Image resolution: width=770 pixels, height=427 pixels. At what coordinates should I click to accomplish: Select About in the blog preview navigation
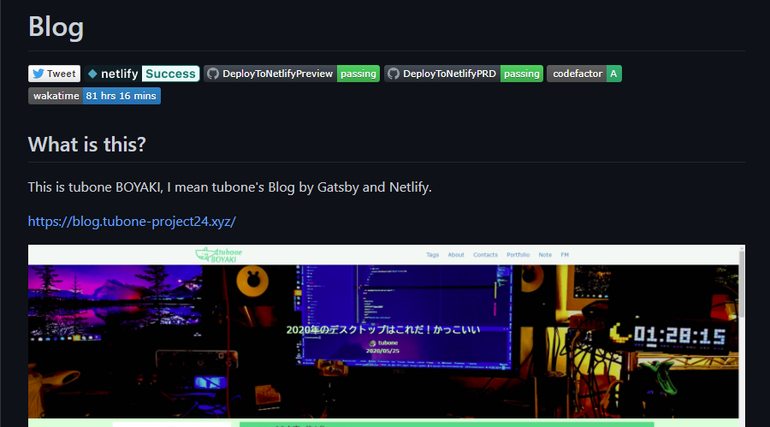[456, 255]
